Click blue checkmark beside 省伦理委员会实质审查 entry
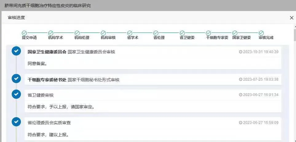 click(x=16, y=122)
